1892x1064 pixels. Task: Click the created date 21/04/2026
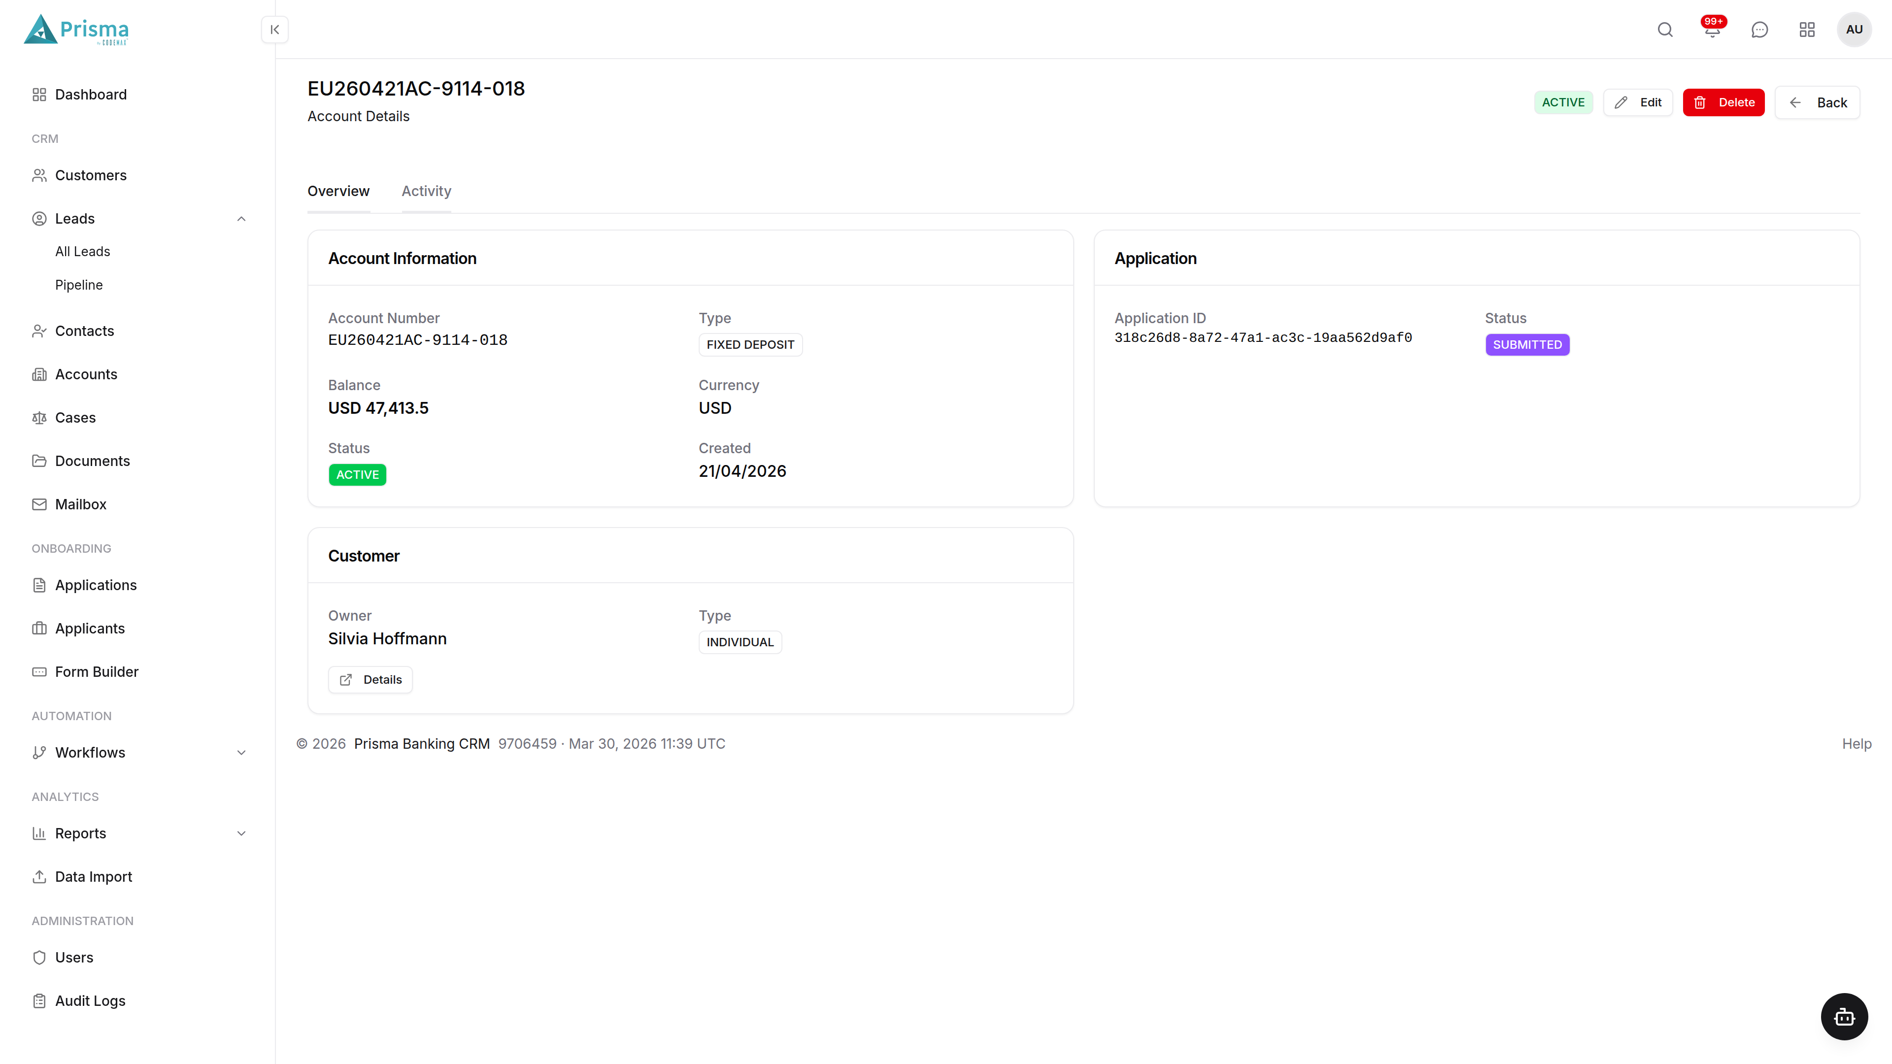pyautogui.click(x=743, y=471)
